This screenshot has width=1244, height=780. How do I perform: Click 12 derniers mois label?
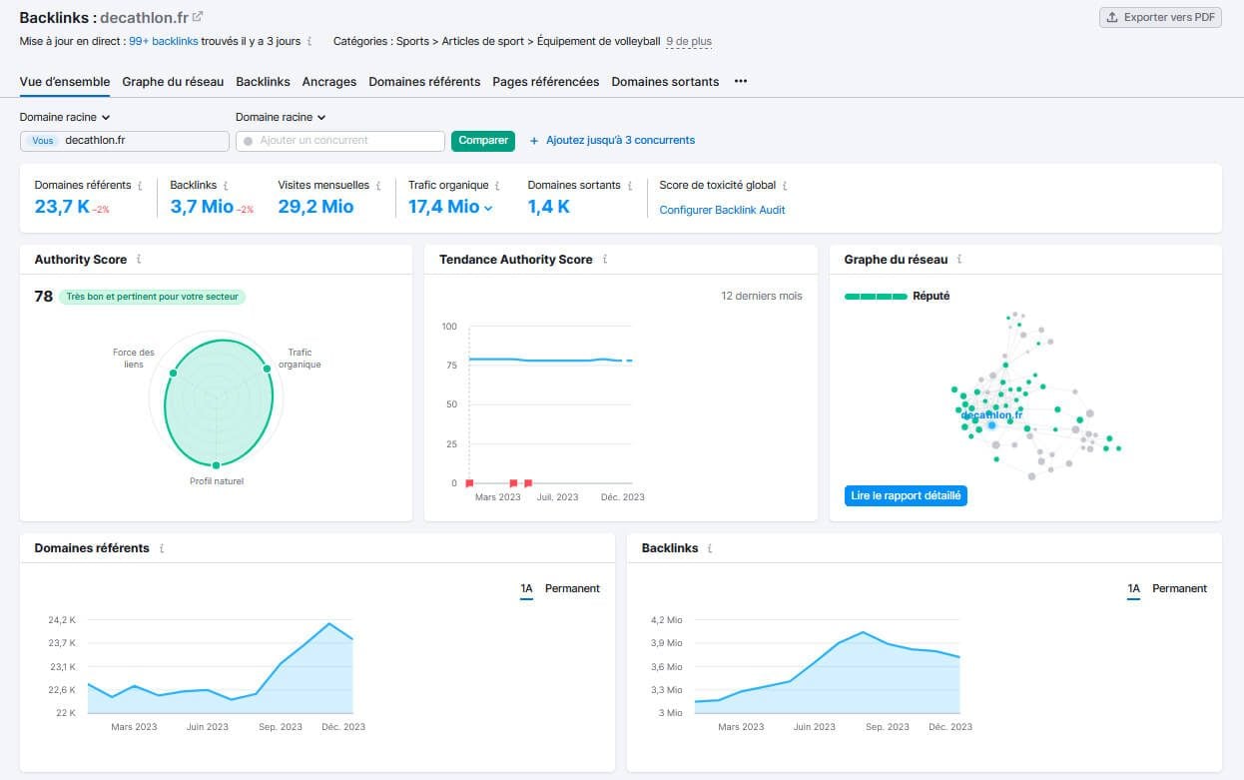click(x=762, y=297)
